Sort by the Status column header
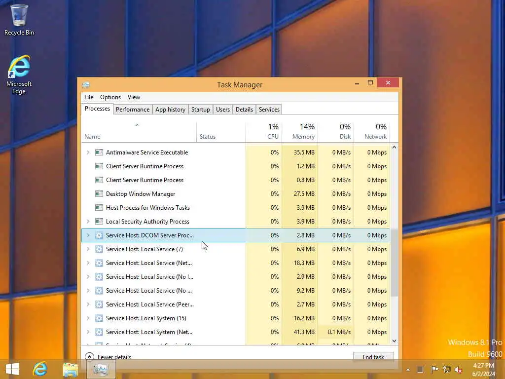Screen dimensions: 505x379 point(221,132)
